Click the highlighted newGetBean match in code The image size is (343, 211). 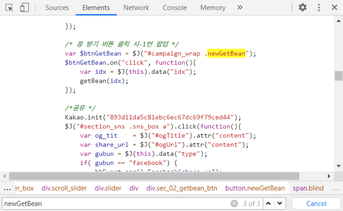[226, 54]
